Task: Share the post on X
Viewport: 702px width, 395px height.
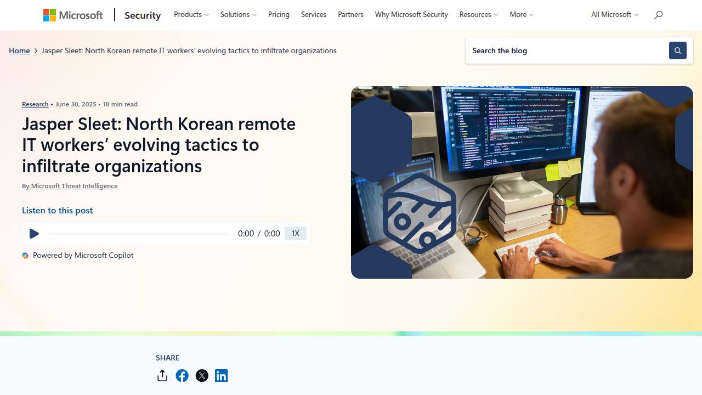Action: pos(202,375)
